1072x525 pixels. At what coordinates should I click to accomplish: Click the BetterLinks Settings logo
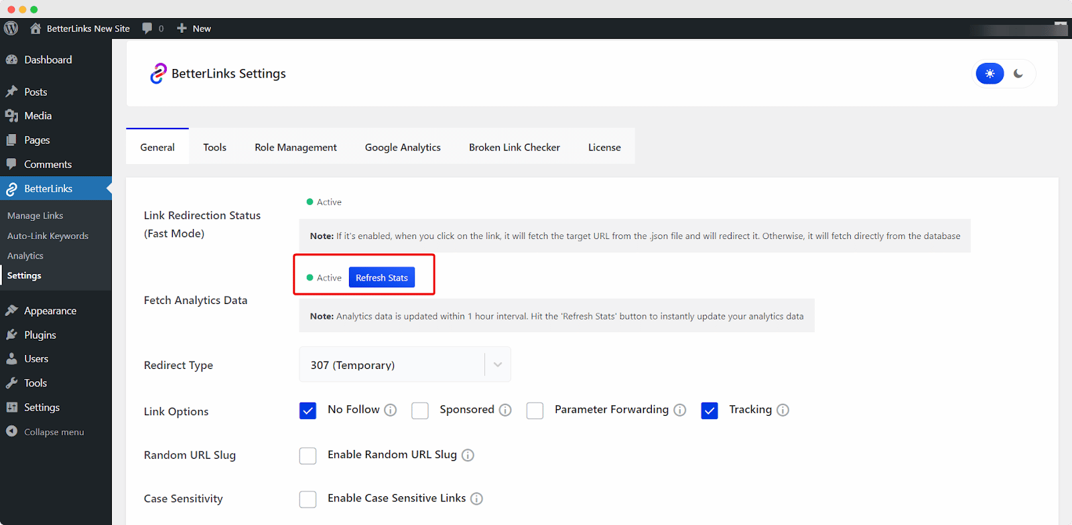pyautogui.click(x=158, y=74)
